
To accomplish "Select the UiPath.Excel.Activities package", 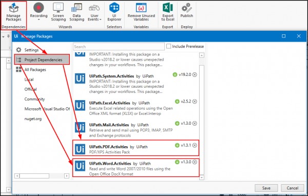I will [136, 108].
